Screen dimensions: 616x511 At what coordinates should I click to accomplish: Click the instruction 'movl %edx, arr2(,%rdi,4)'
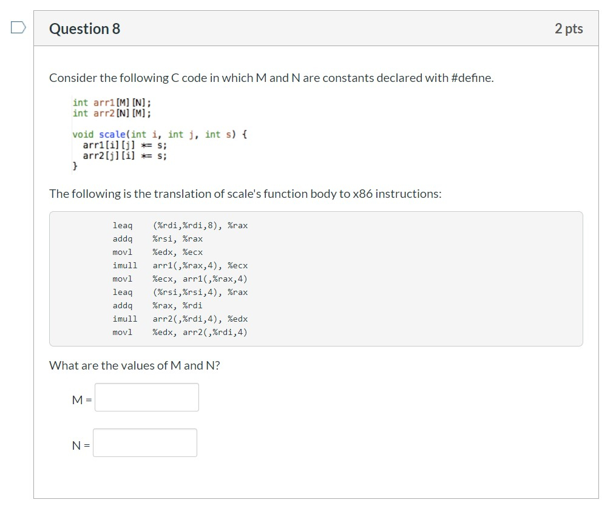(180, 333)
